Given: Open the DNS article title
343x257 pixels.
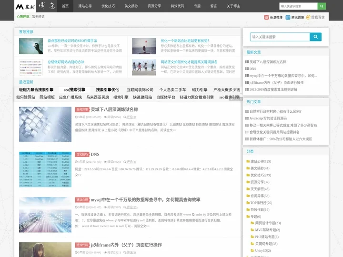Looking at the screenshot, I should pos(95,154).
